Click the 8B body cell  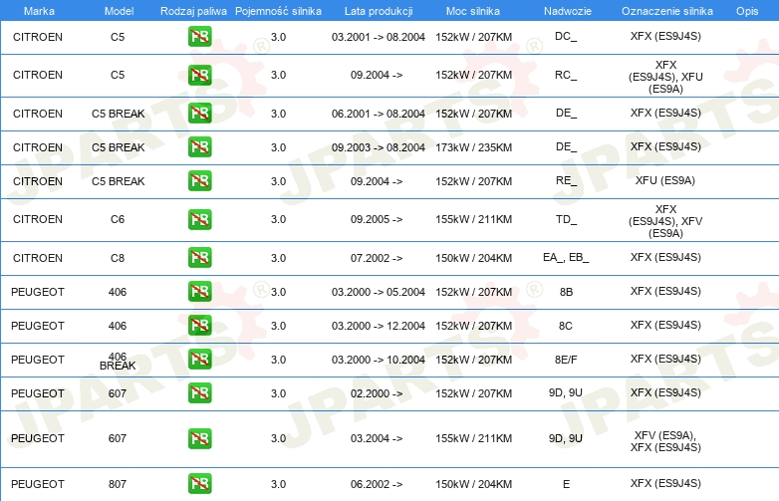567,292
